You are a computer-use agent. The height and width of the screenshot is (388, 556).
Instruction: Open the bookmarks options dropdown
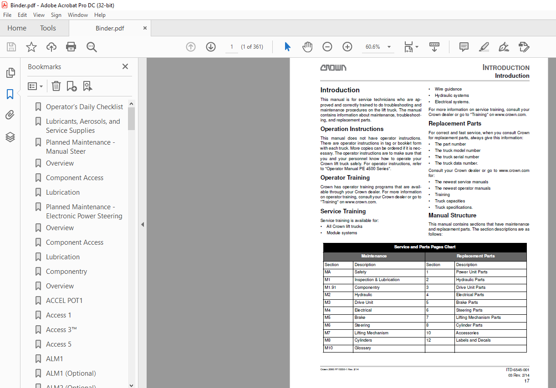click(36, 86)
